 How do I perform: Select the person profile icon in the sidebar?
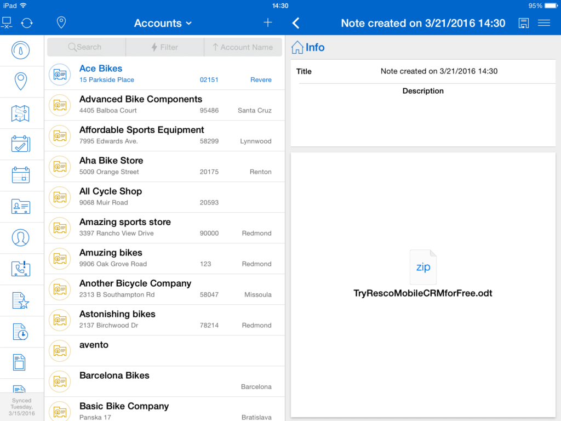point(21,237)
